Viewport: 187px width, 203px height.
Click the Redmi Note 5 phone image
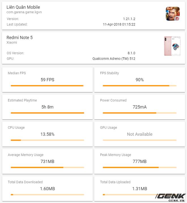click(x=172, y=46)
